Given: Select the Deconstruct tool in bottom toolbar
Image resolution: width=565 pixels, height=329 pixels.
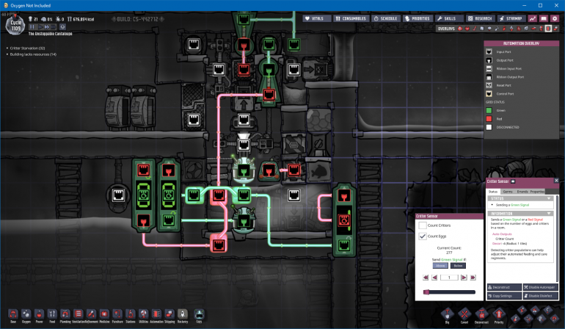Looking at the screenshot, I should click(x=481, y=314).
